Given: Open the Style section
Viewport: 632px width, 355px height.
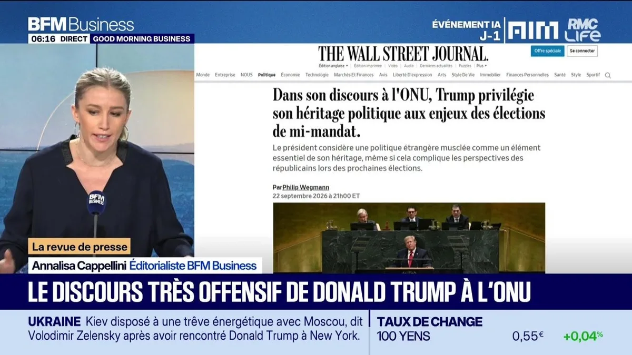Looking at the screenshot, I should click(x=576, y=75).
